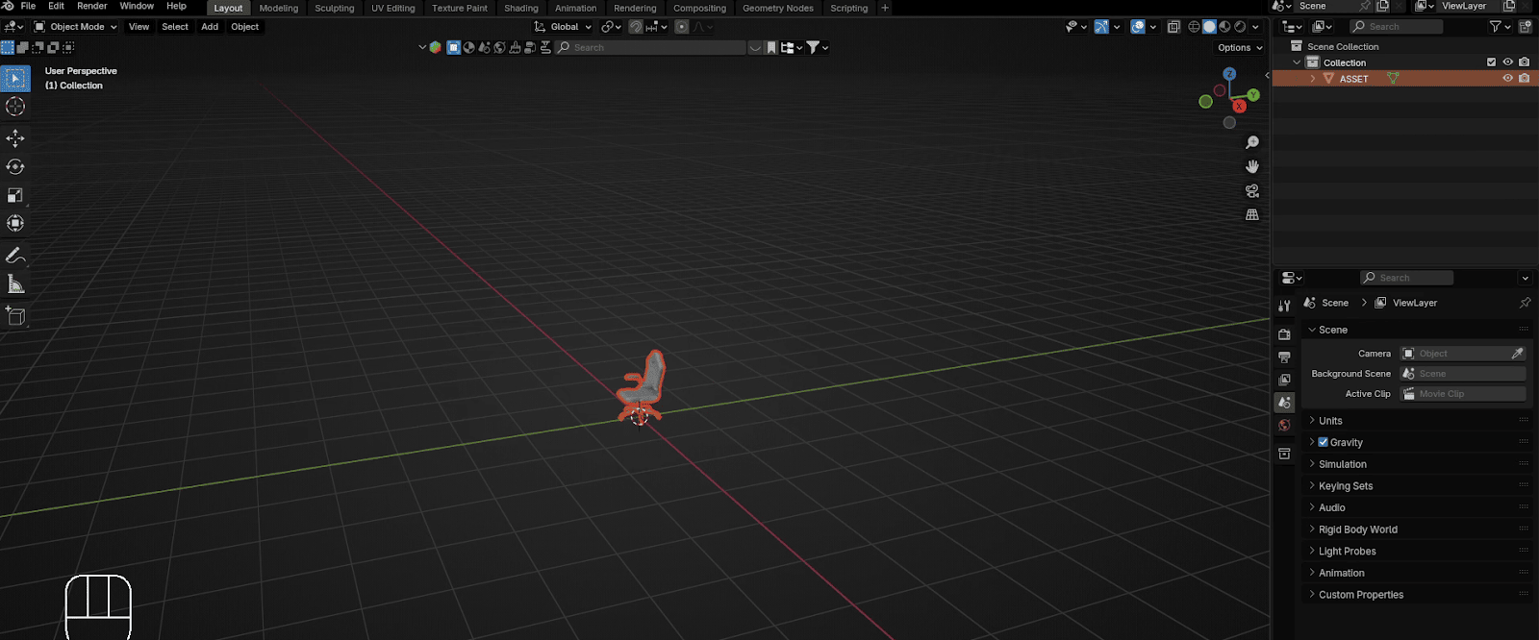Click the zoom magnifier viewport icon
1539x640 pixels.
point(1252,142)
